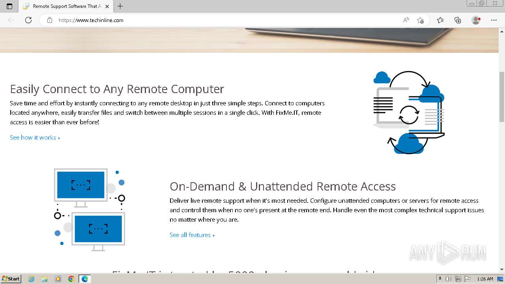Click the scrollbar down arrow

point(502,269)
